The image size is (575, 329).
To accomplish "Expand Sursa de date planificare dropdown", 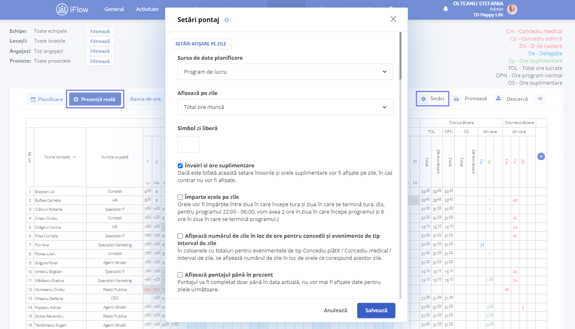I will click(285, 72).
